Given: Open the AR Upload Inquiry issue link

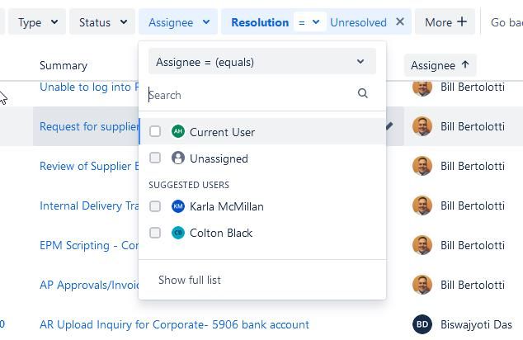Looking at the screenshot, I should (174, 324).
